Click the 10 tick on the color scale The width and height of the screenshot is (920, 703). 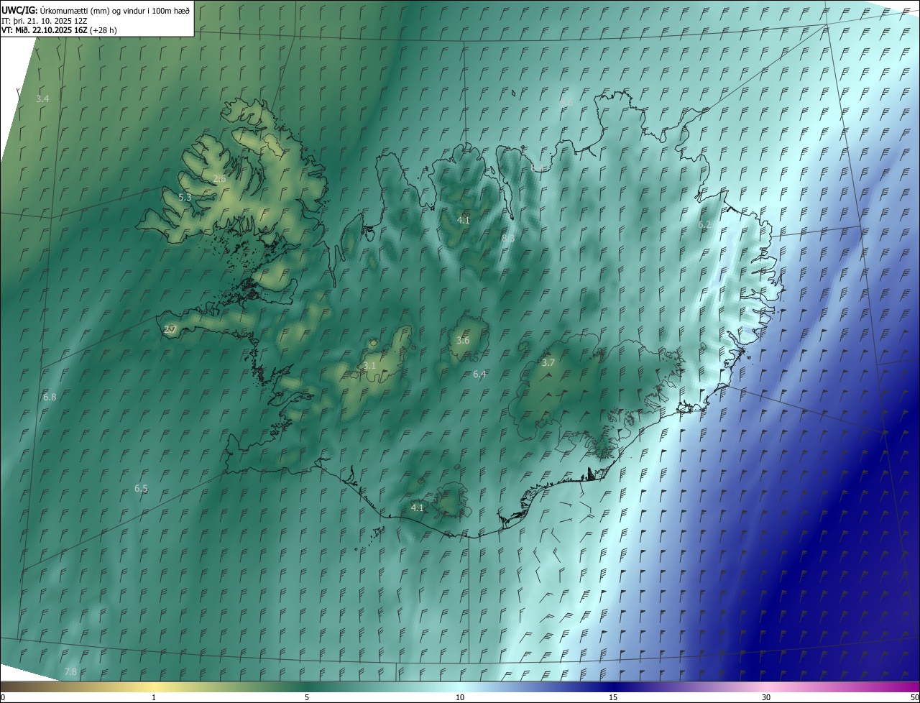pyautogui.click(x=460, y=697)
